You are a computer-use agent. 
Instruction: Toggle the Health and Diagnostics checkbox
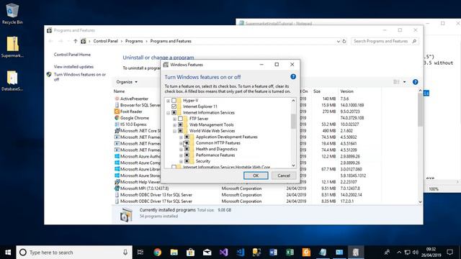click(187, 149)
